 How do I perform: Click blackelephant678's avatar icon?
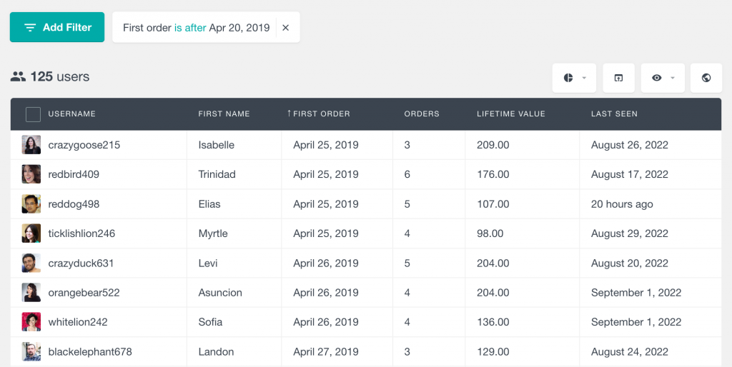pos(31,352)
